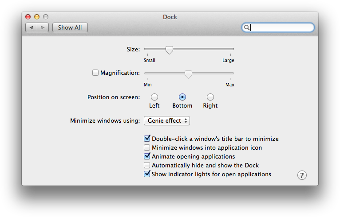340x217 pixels.
Task: Minimize window with the yellow button
Action: point(37,17)
